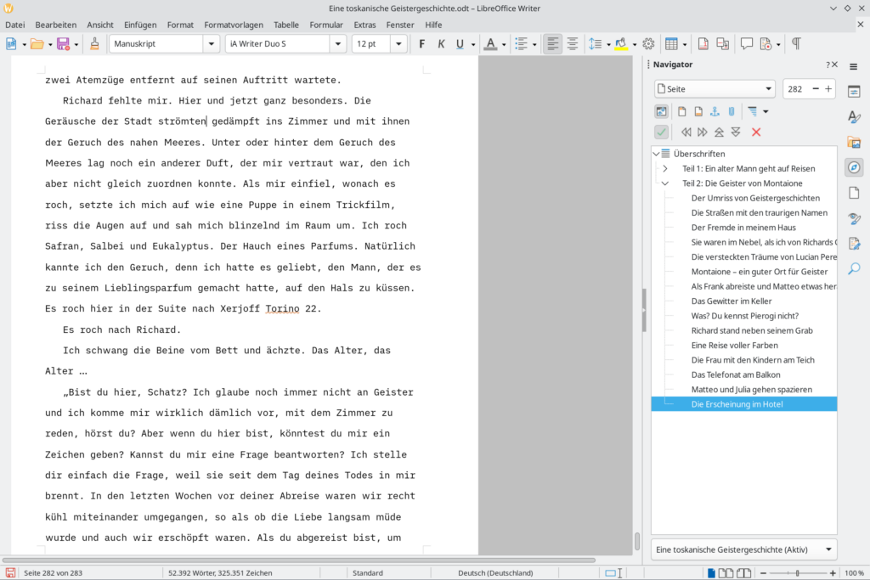
Task: Open the Extras menu
Action: 364,25
